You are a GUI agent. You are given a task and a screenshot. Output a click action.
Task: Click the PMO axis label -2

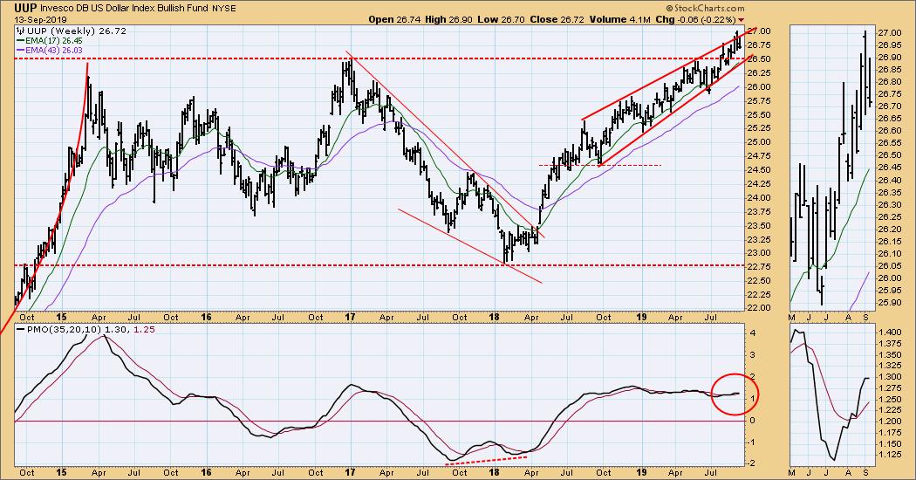753,464
